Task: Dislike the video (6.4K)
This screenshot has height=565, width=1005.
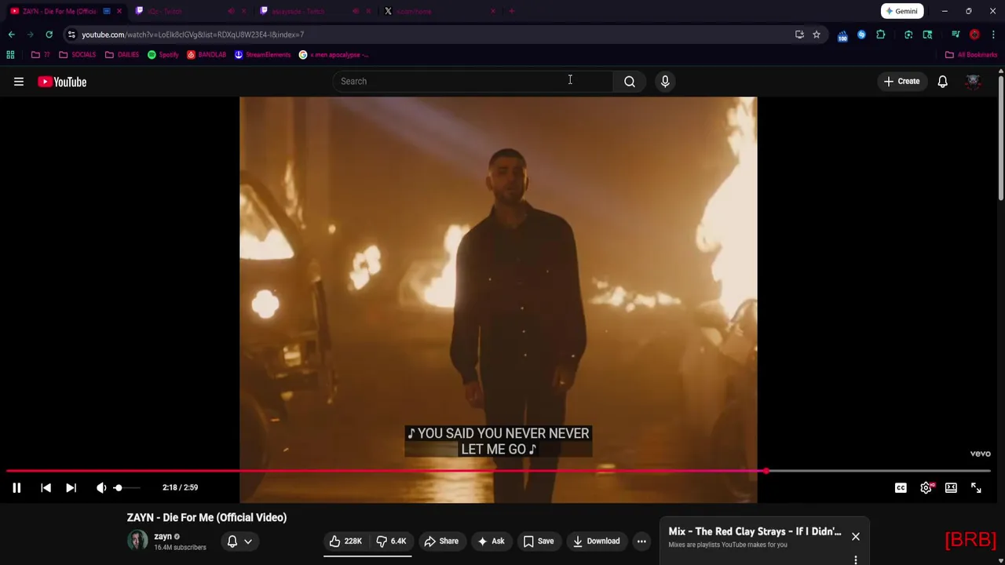Action: point(391,541)
